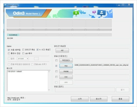Toggle the F. reset time checkbox
Viewport: 137px width, 107px height.
[x=38, y=50]
